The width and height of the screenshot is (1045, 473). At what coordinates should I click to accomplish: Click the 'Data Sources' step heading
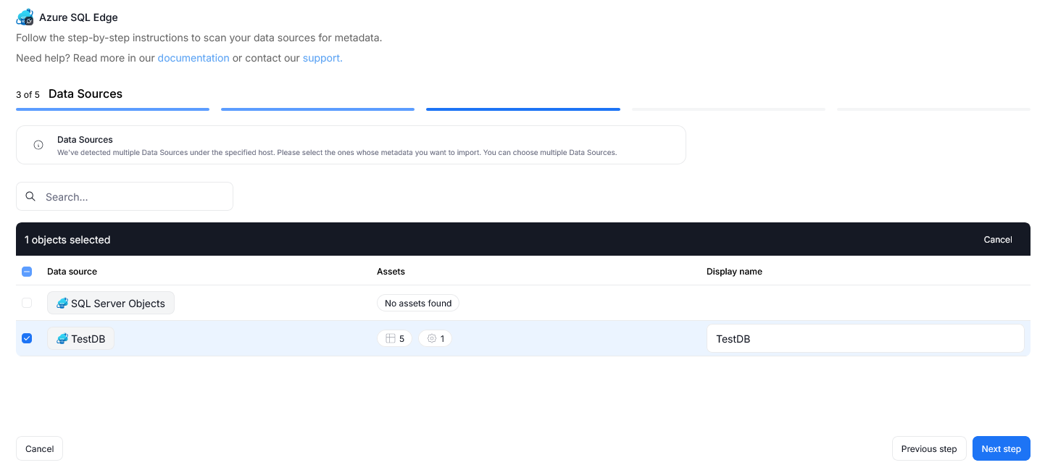(x=86, y=94)
